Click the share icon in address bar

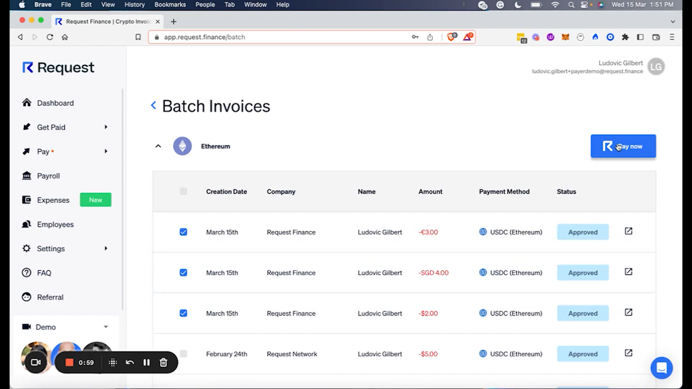pos(430,37)
